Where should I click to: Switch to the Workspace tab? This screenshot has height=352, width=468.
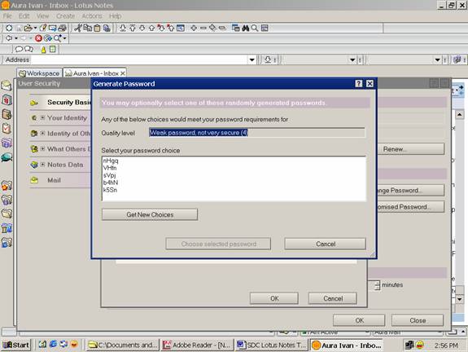pos(39,73)
